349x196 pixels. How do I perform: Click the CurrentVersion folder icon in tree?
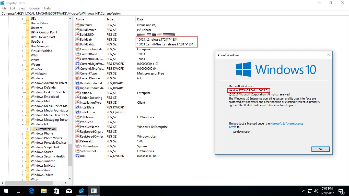pyautogui.click(x=32, y=129)
